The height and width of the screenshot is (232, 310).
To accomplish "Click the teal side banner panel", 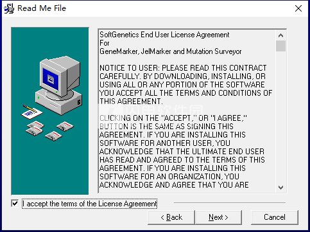I will (x=50, y=111).
